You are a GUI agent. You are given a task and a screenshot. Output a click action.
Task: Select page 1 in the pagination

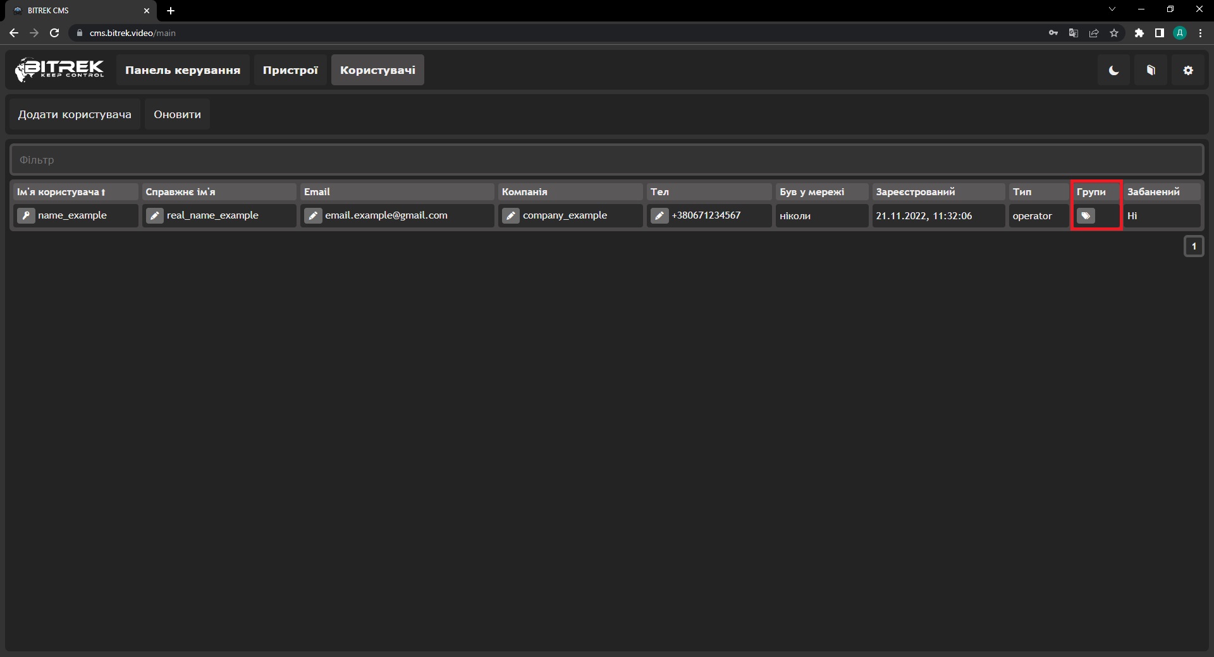[x=1193, y=246]
